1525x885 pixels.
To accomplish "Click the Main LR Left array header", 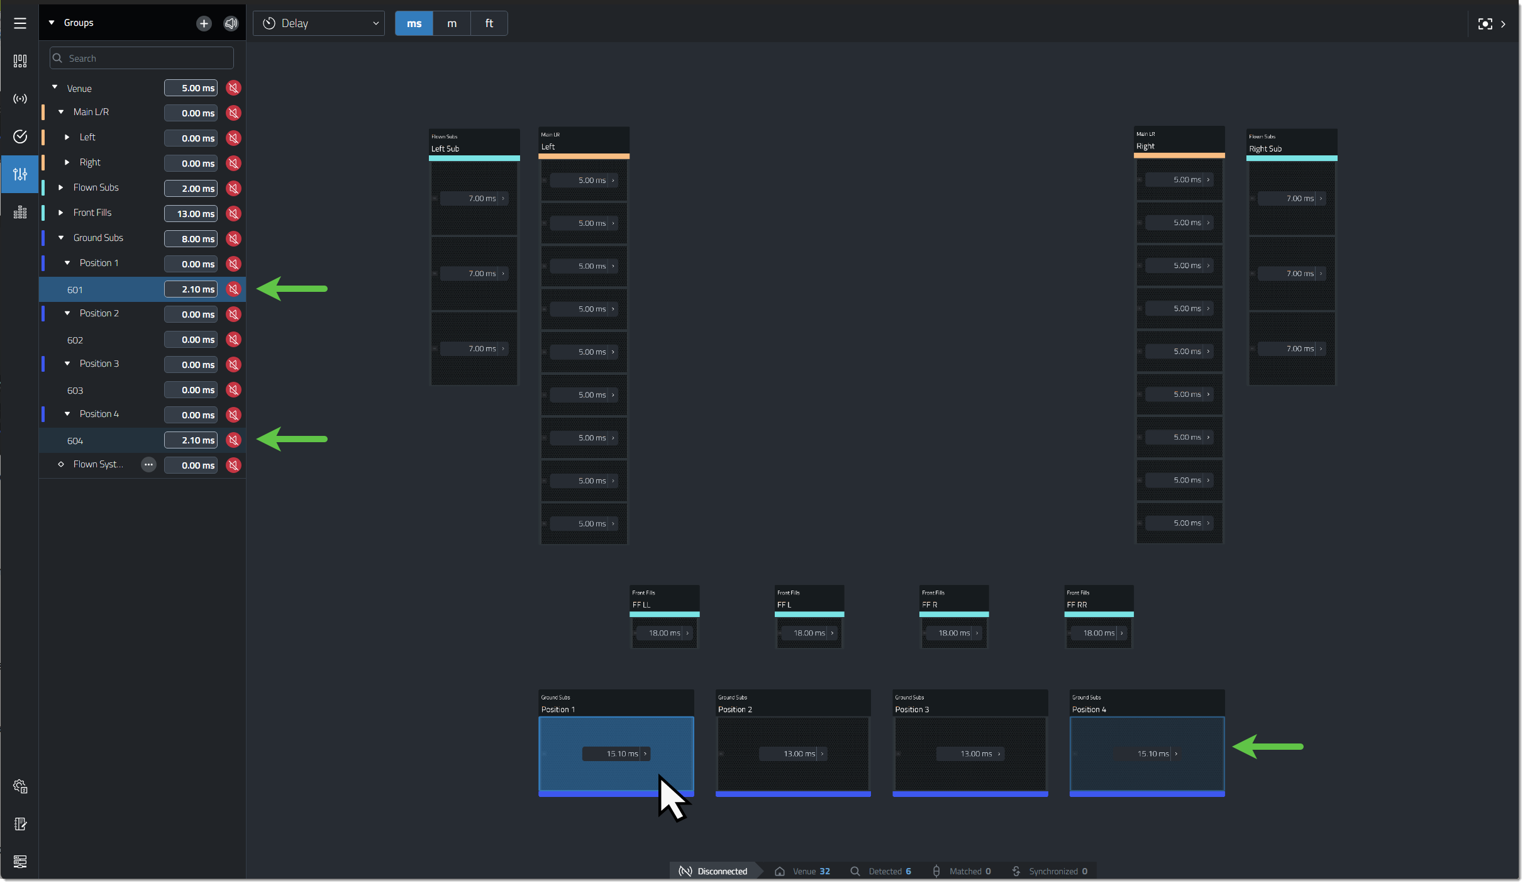I will point(584,143).
